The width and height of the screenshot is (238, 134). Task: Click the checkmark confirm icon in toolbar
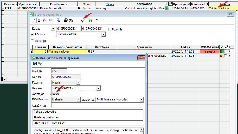(82, 20)
